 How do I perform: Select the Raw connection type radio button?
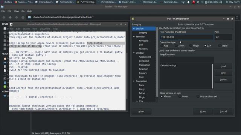coord(162,46)
